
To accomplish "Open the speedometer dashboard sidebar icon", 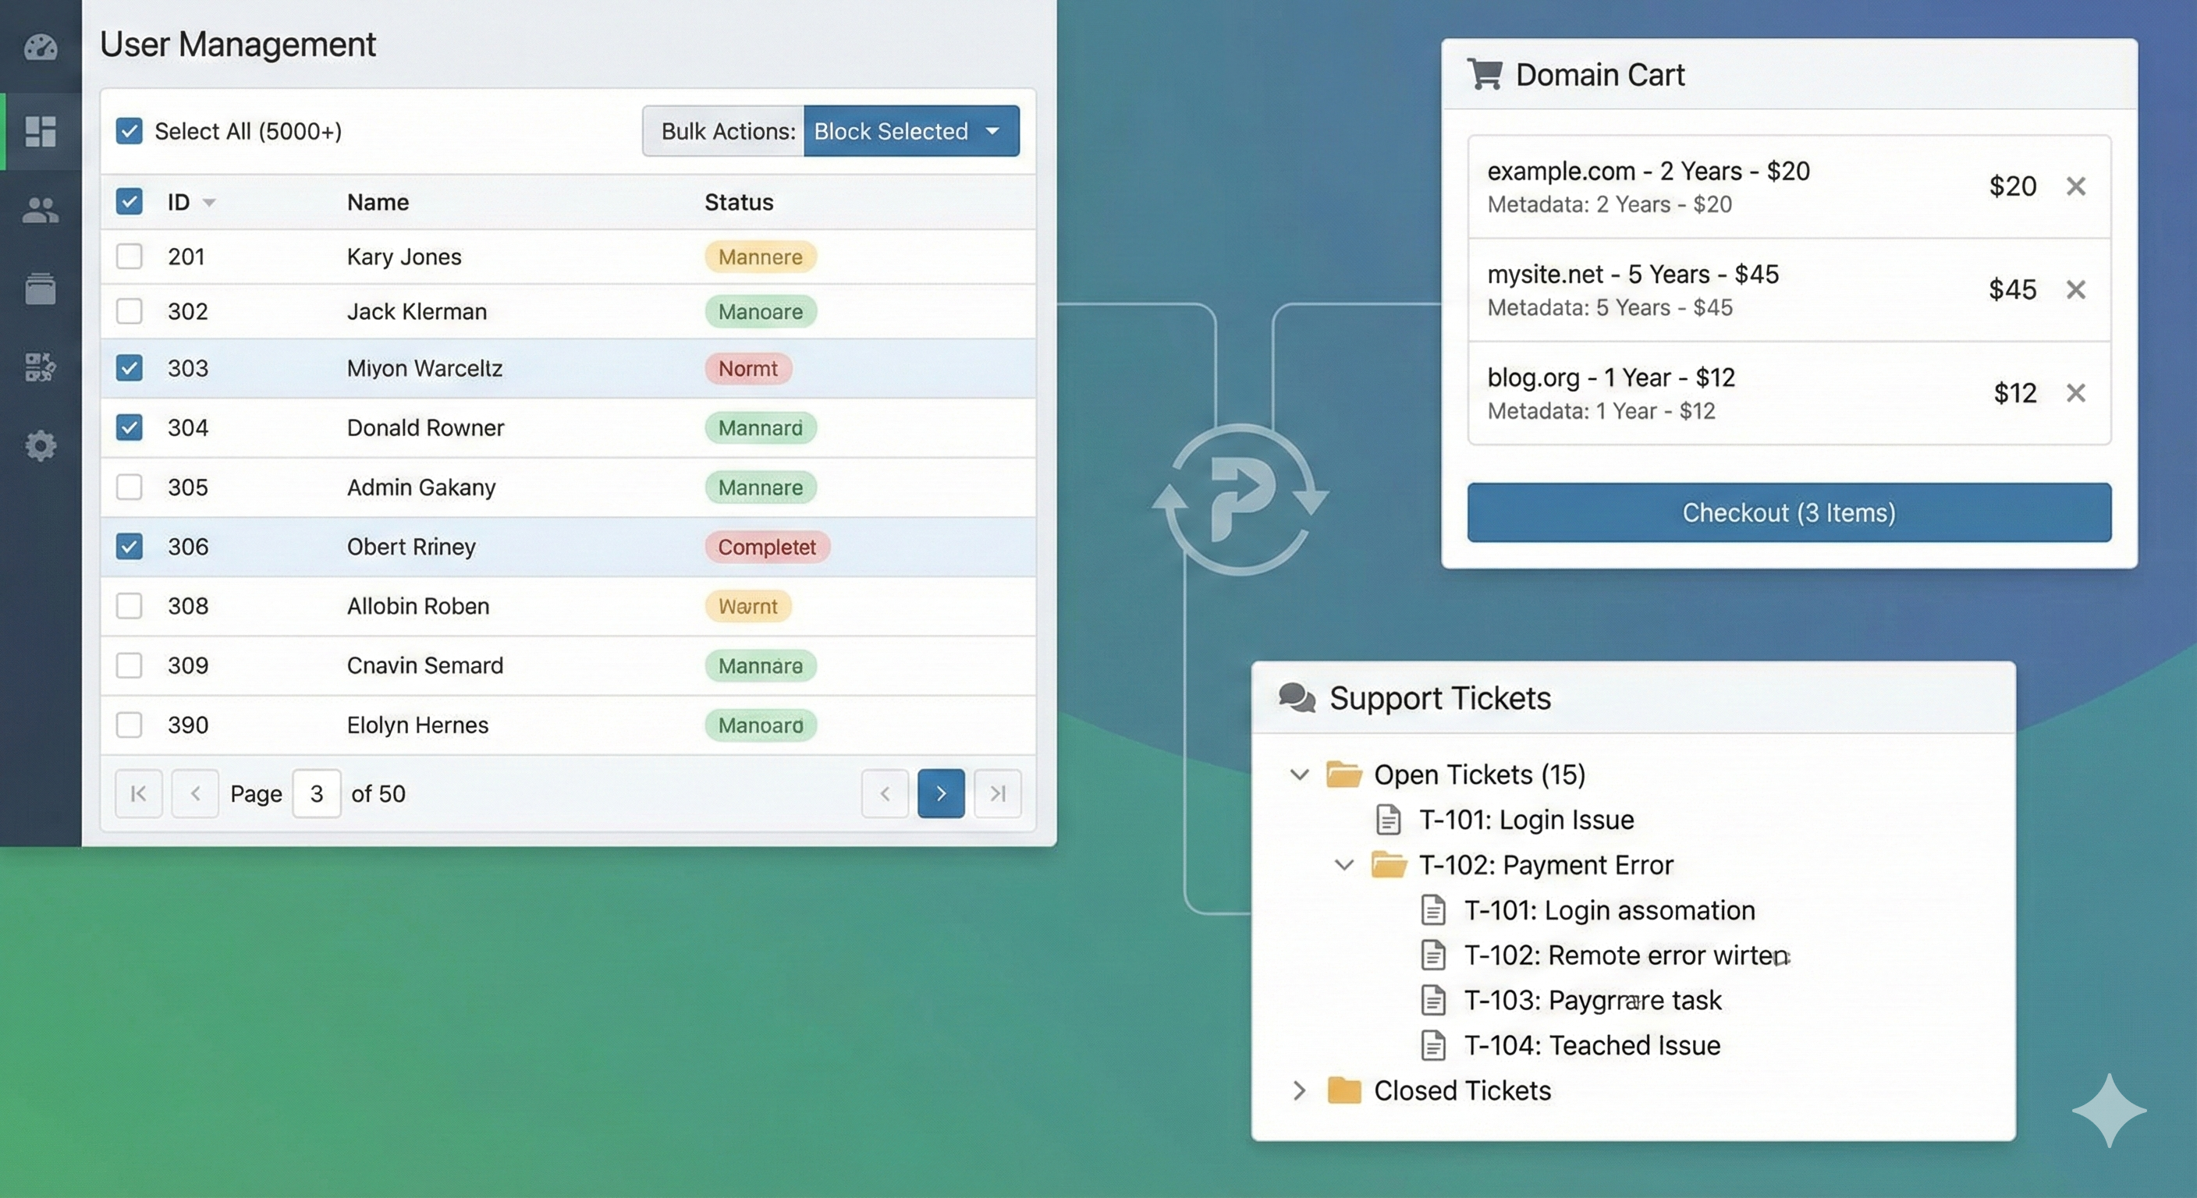I will click(x=40, y=47).
